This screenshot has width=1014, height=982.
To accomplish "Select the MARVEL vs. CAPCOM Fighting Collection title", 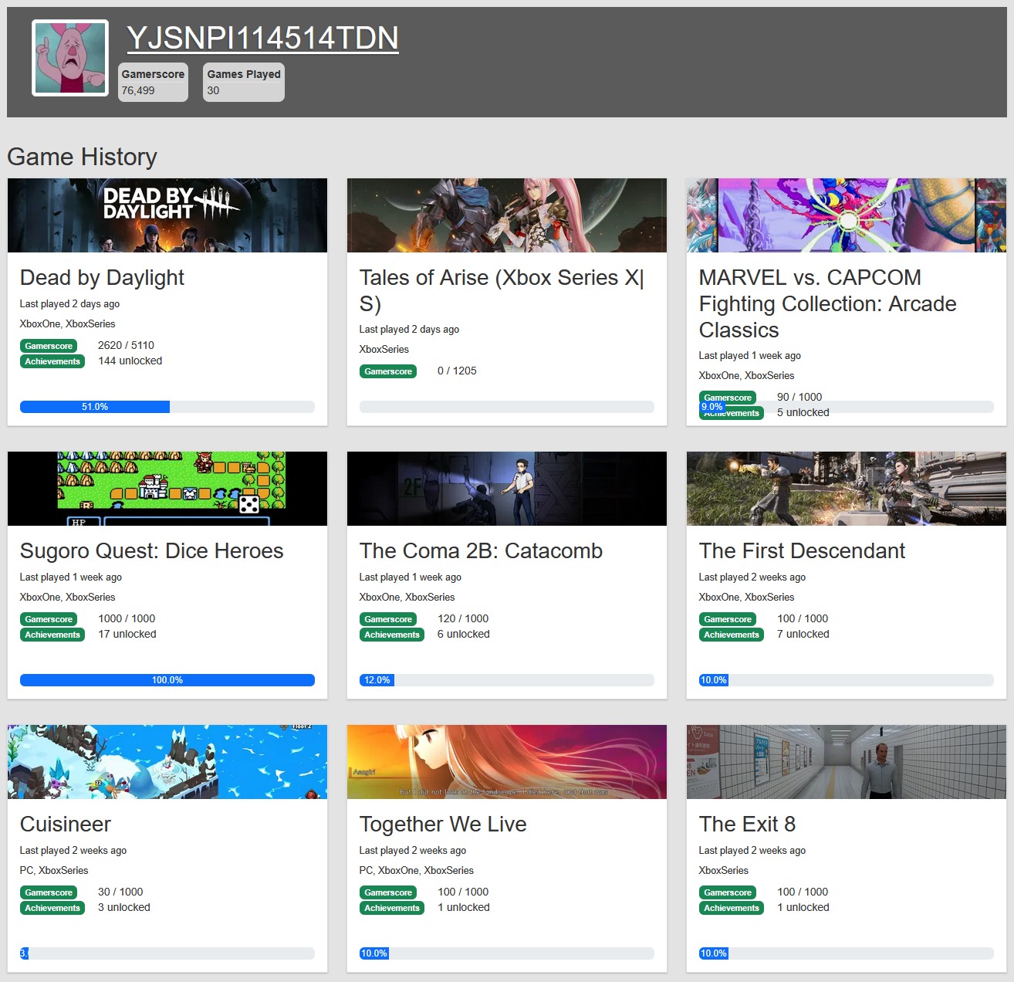I will coord(828,303).
